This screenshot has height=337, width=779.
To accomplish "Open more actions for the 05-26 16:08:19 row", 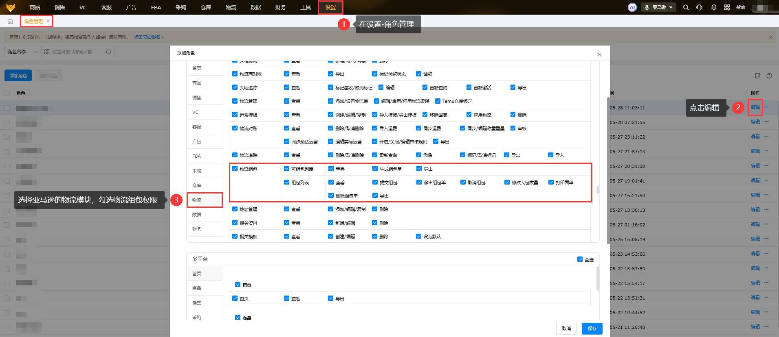I will [x=766, y=239].
